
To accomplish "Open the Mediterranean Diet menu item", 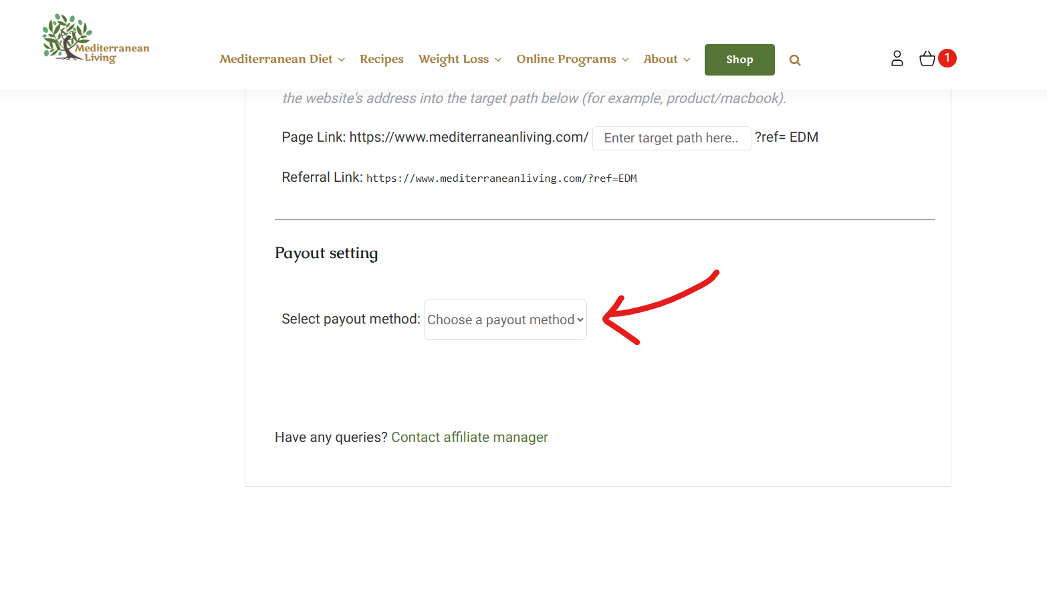I will coord(275,59).
